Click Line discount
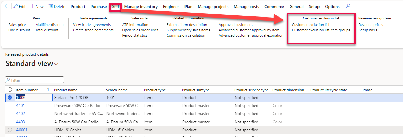Screen dimensions: 403x137 tap(19, 30)
